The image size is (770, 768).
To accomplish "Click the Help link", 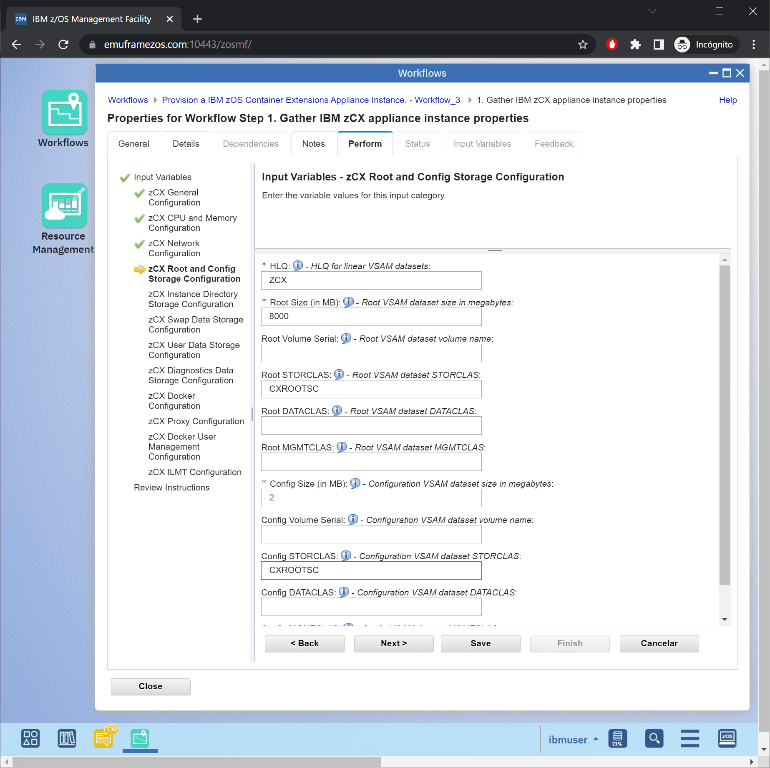I will tap(727, 100).
